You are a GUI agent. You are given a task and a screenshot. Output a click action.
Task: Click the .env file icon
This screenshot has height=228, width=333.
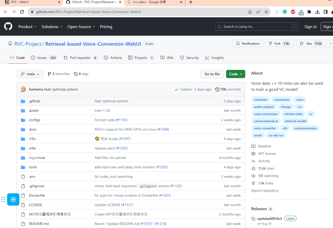point(23,176)
